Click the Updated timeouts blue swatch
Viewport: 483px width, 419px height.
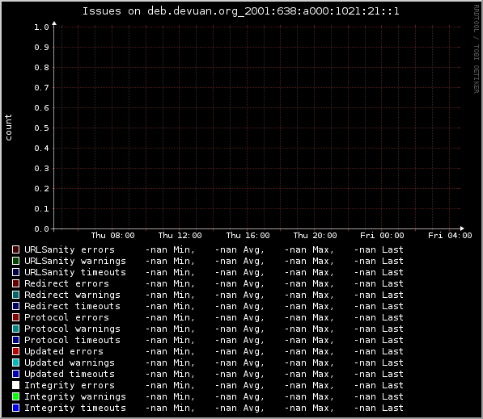tap(15, 374)
